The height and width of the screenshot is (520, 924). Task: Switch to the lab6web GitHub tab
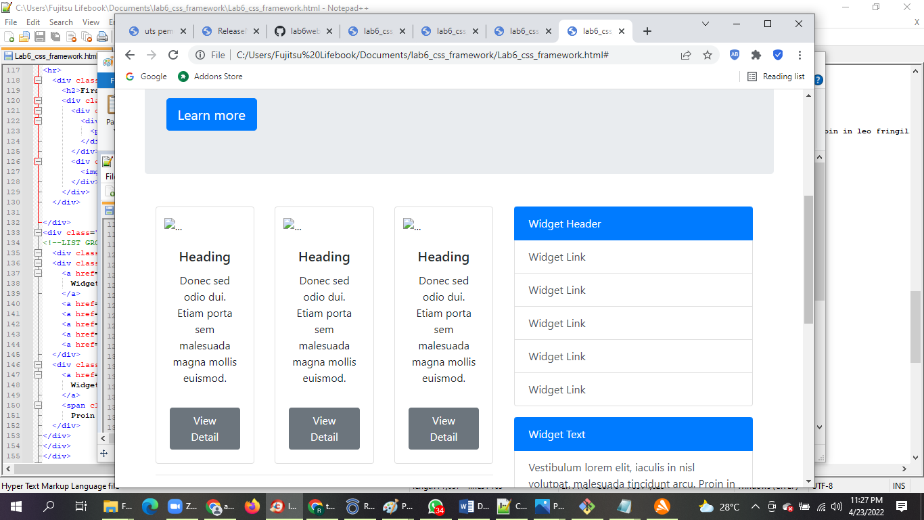[303, 30]
